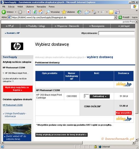139x149 pixels.
Task: Open the mail icon dropdown arrow
Action: click(x=90, y=12)
